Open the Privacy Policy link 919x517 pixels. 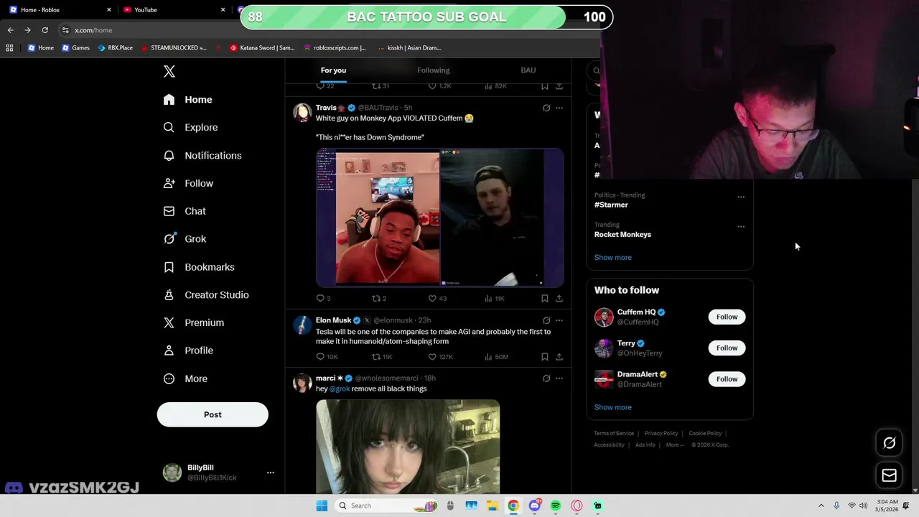661,433
